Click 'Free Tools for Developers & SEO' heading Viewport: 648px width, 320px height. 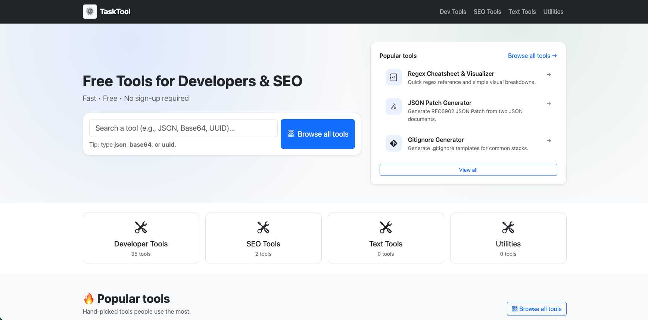coord(192,81)
